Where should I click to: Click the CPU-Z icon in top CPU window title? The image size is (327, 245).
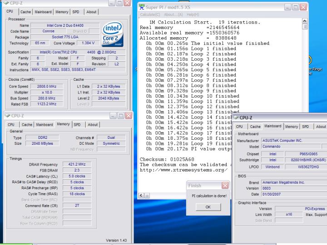pos(6,3)
